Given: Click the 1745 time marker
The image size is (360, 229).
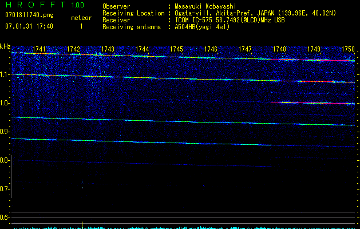Looking at the screenshot, I should pos(176,49).
